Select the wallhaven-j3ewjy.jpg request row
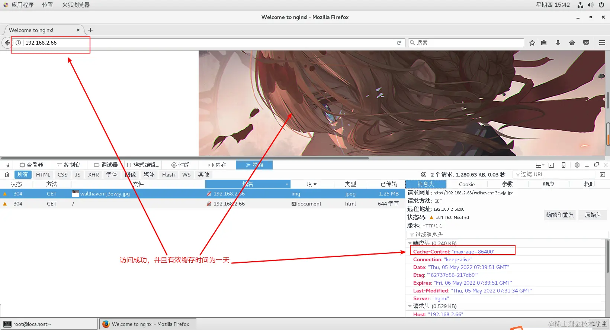 tap(202, 194)
